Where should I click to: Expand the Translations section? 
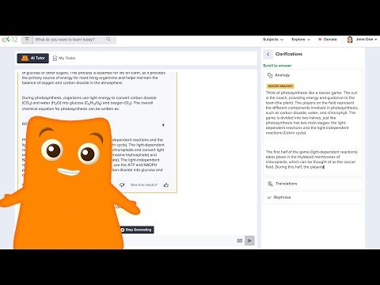[x=313, y=184]
